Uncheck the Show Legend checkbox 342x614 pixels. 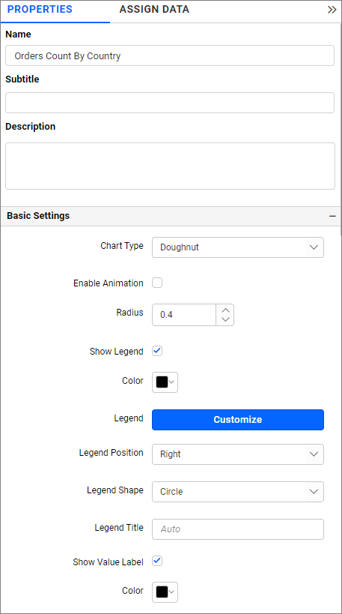pos(157,351)
